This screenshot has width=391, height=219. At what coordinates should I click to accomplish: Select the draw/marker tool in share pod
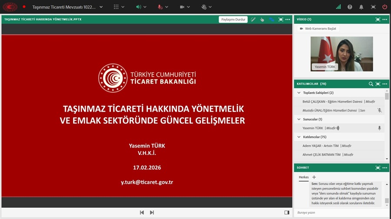point(253,19)
